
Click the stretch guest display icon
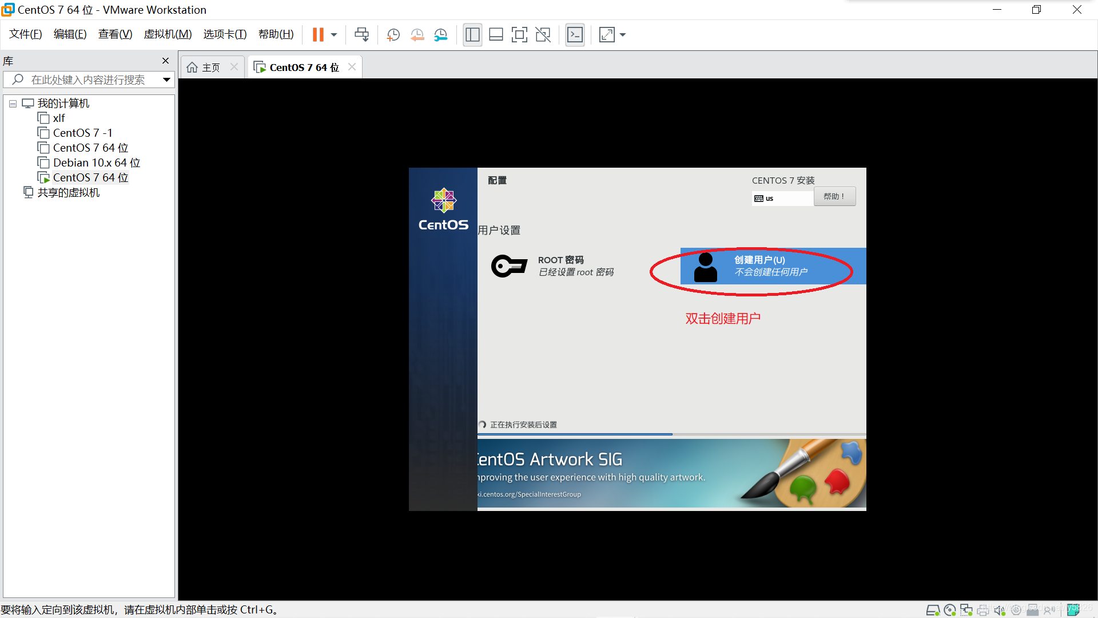(x=607, y=35)
